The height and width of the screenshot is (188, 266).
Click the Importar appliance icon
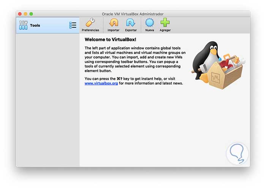(113, 25)
